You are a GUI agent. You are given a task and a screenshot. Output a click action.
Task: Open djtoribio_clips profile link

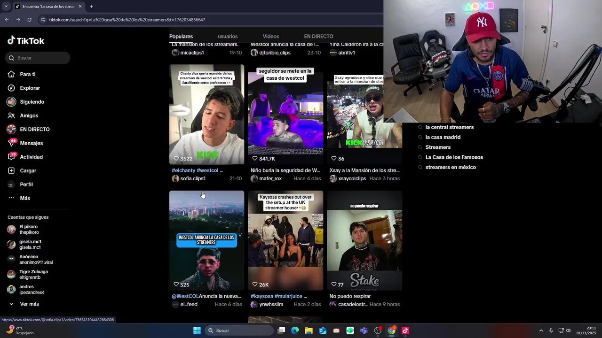[x=275, y=53]
